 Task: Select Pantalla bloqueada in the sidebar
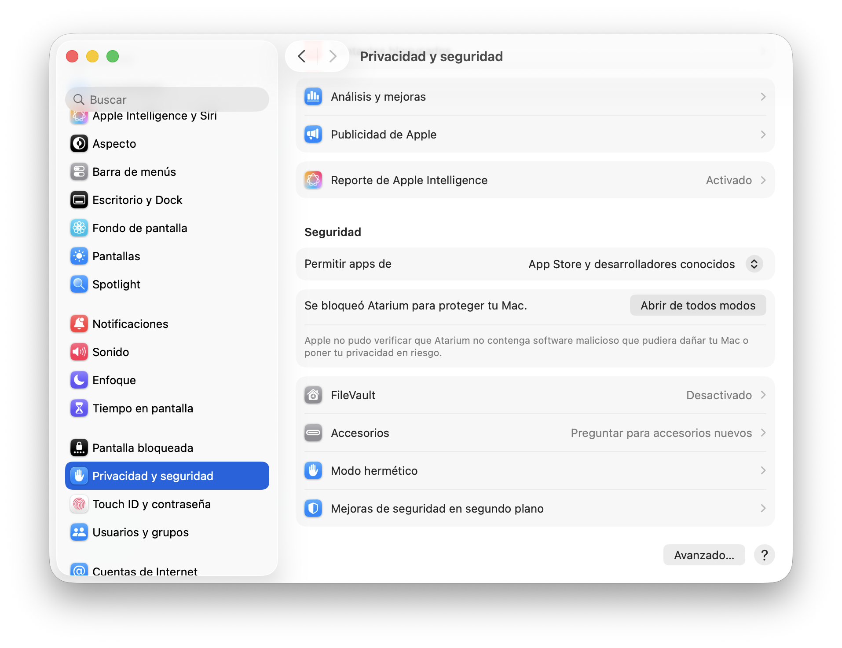tap(167, 448)
